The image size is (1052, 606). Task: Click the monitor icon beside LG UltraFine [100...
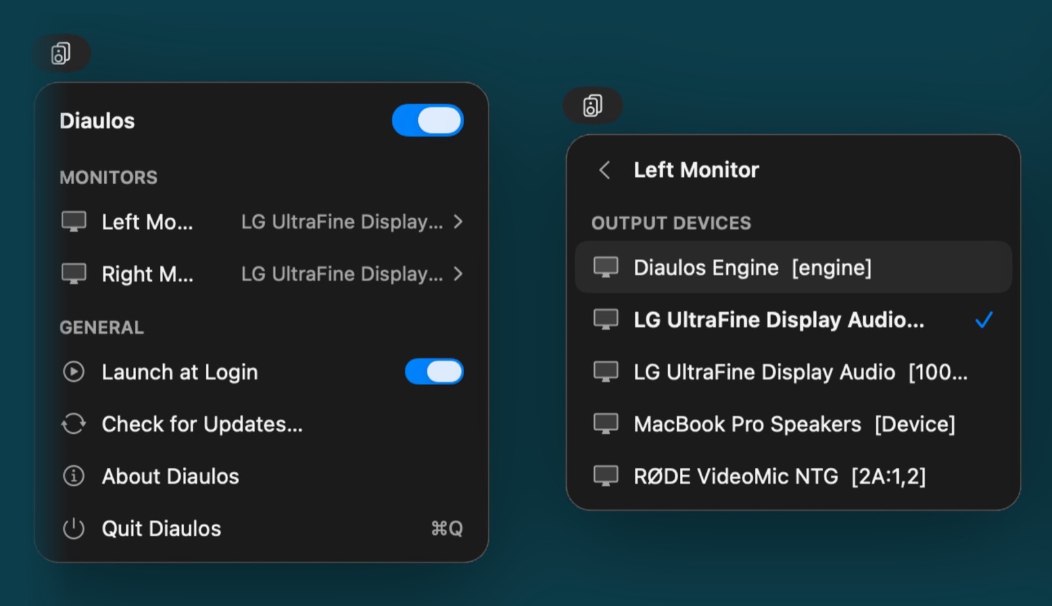606,371
